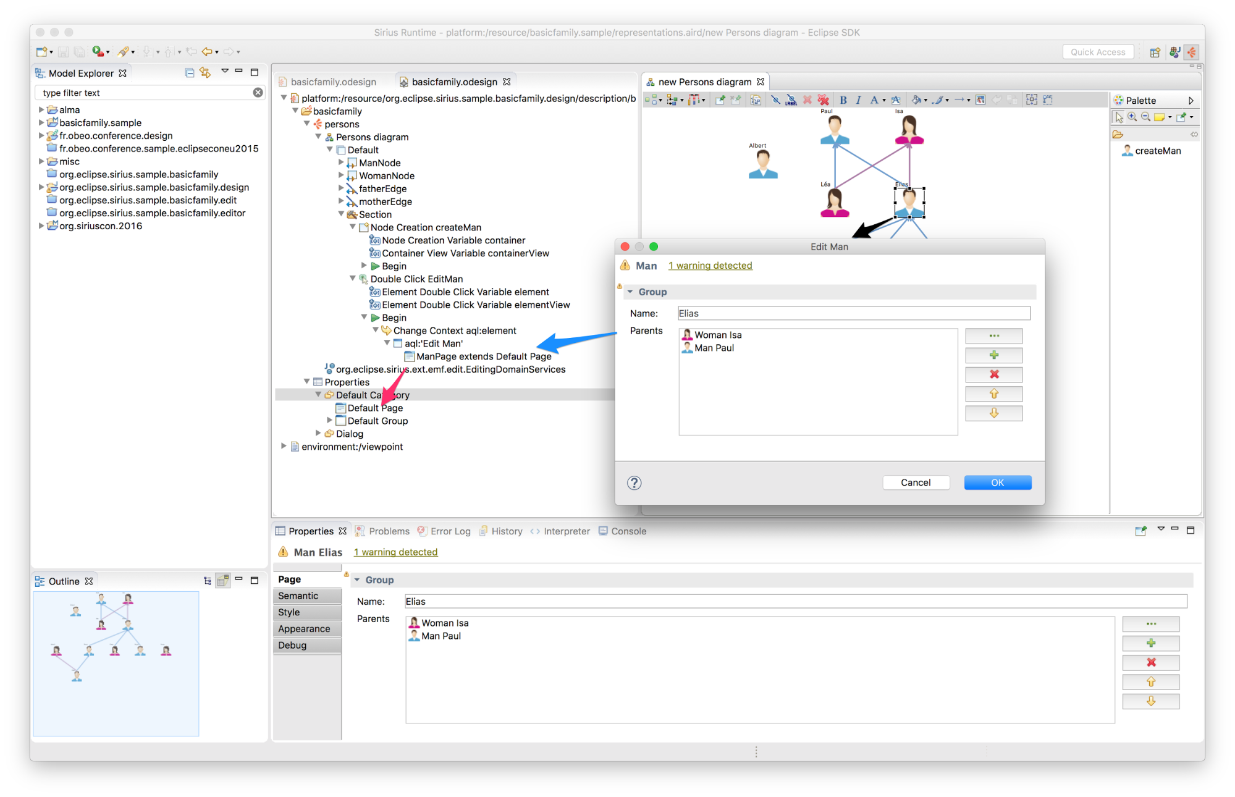Click the Delete from model double-X icon
This screenshot has height=797, width=1235.
tap(823, 100)
